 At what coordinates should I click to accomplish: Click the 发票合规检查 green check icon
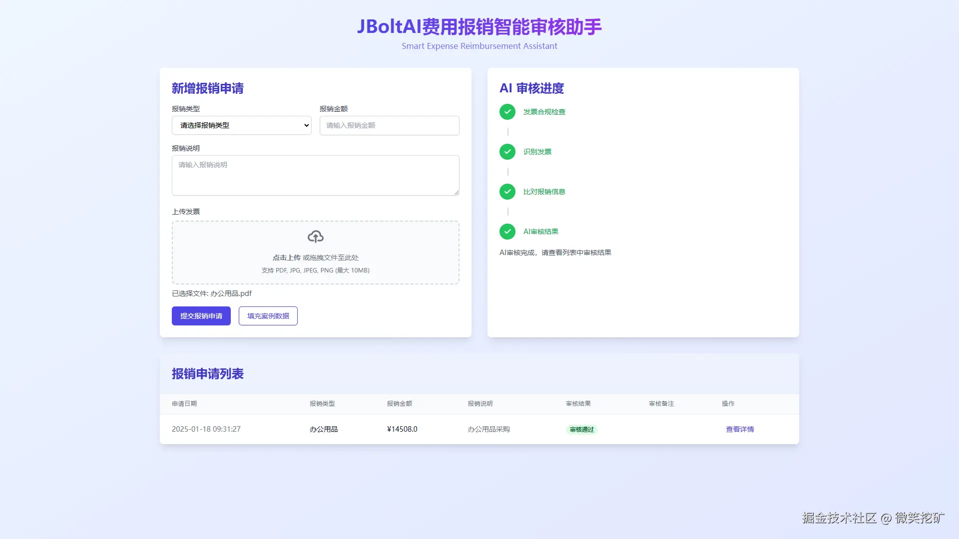(x=507, y=112)
